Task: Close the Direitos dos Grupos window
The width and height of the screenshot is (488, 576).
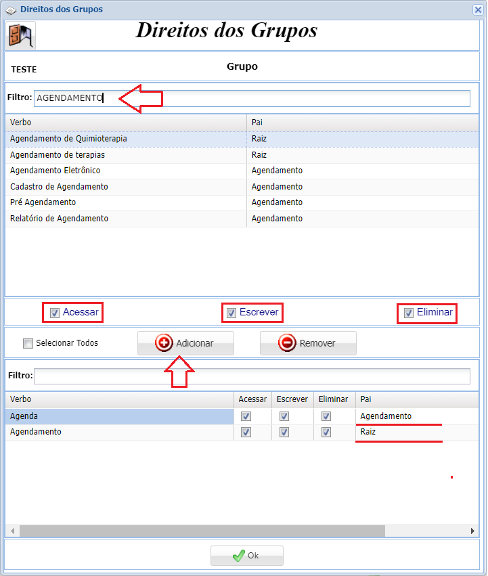Action: pos(478,9)
